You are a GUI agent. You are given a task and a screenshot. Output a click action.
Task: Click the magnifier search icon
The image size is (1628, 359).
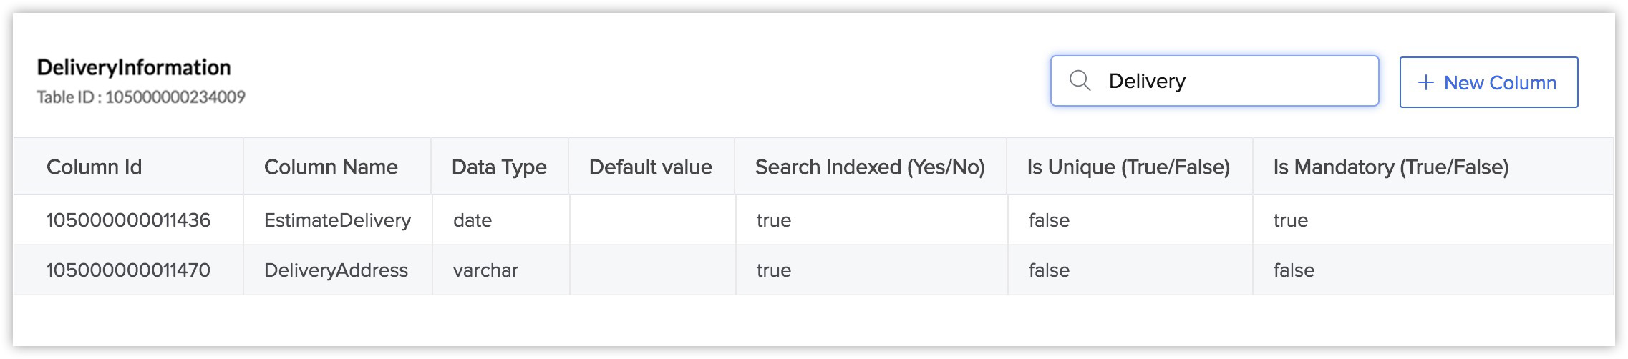(x=1080, y=81)
